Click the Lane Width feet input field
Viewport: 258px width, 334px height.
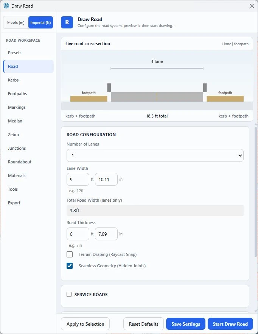tap(78, 179)
